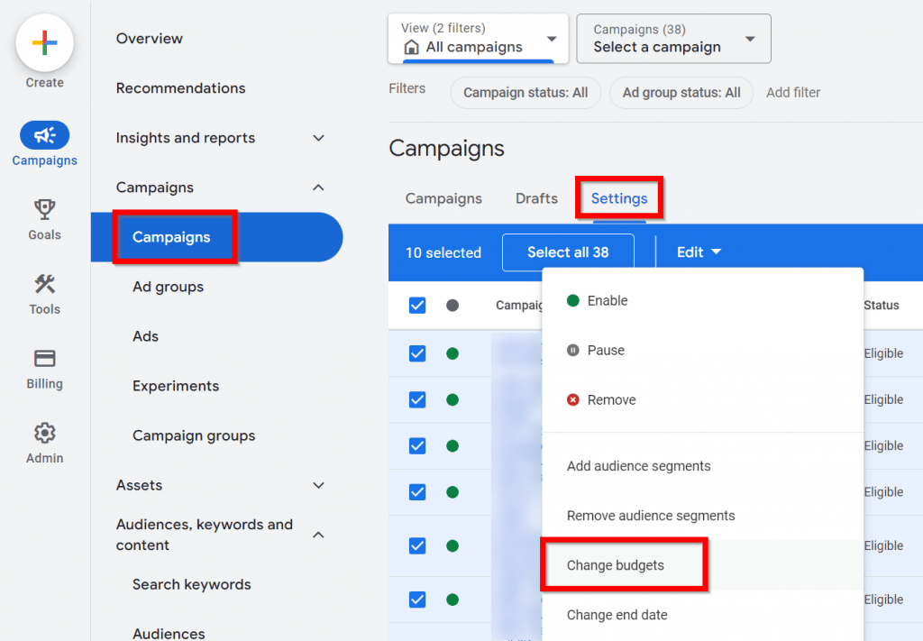Image resolution: width=923 pixels, height=641 pixels.
Task: Open the Edit dropdown in the blue bar
Action: pos(699,252)
